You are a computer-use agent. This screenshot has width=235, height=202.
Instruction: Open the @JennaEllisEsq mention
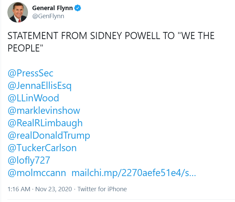pyautogui.click(x=40, y=86)
